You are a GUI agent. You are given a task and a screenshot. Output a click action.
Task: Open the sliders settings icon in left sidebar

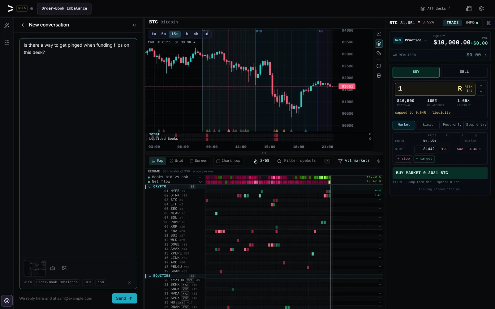coord(7,42)
